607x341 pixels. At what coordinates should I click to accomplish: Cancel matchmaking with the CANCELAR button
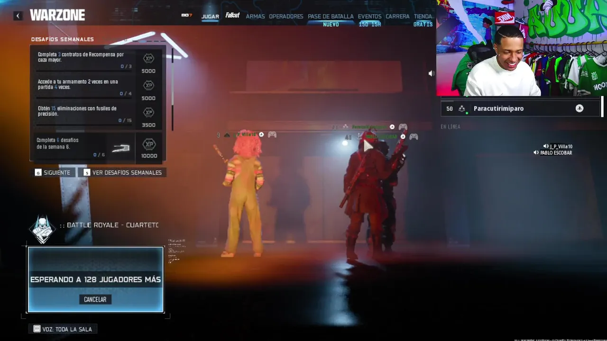[95, 299]
